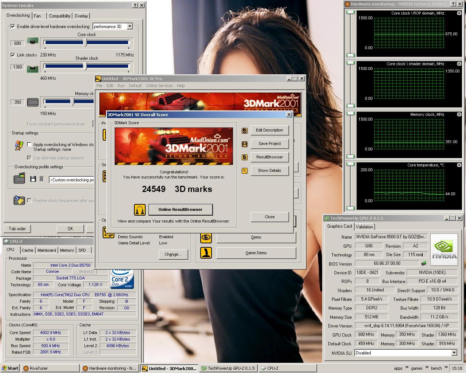Switch to RivaTuner in the taskbar
Viewport: 466px width, 373px height.
(x=50, y=368)
